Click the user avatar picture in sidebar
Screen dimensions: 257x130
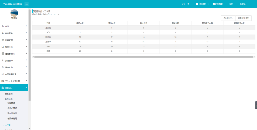point(14,13)
